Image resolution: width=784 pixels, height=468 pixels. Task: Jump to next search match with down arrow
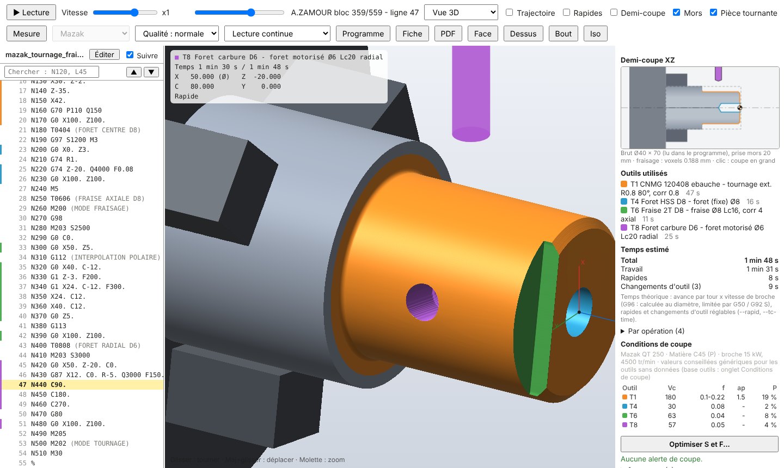[151, 72]
